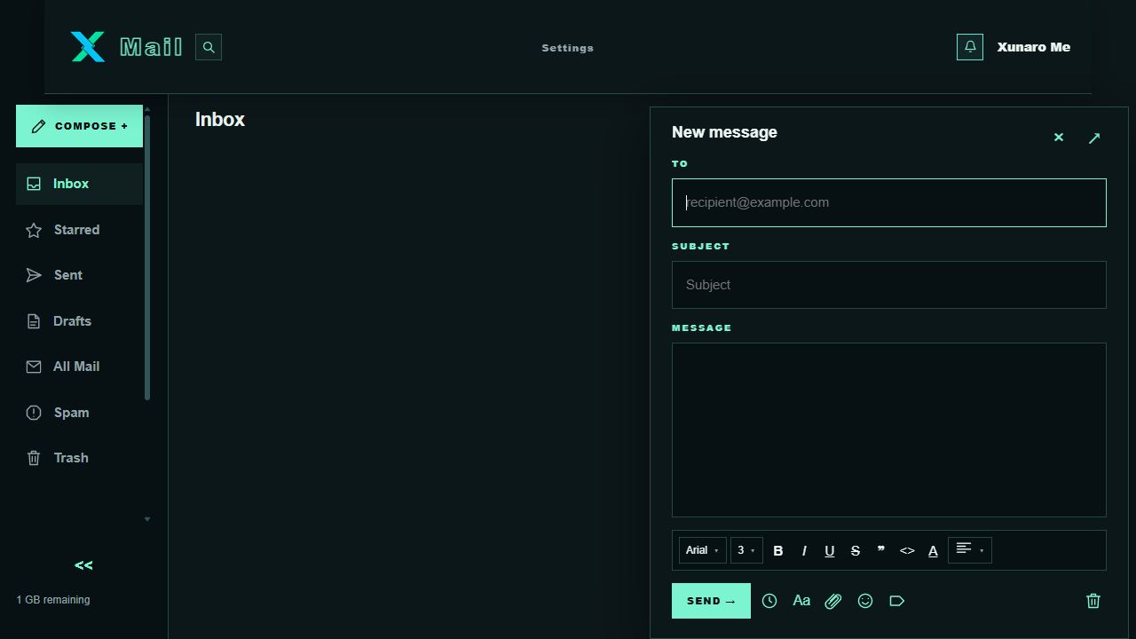Image resolution: width=1136 pixels, height=639 pixels.
Task: Open the Drafts folder
Action: pos(79,321)
